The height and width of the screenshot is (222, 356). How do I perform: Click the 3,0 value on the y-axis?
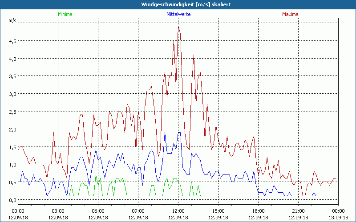point(12,94)
